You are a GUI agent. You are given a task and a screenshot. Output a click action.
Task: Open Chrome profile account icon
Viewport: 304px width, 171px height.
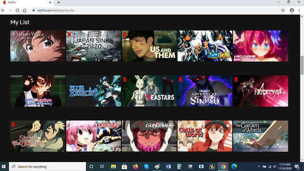[292, 10]
